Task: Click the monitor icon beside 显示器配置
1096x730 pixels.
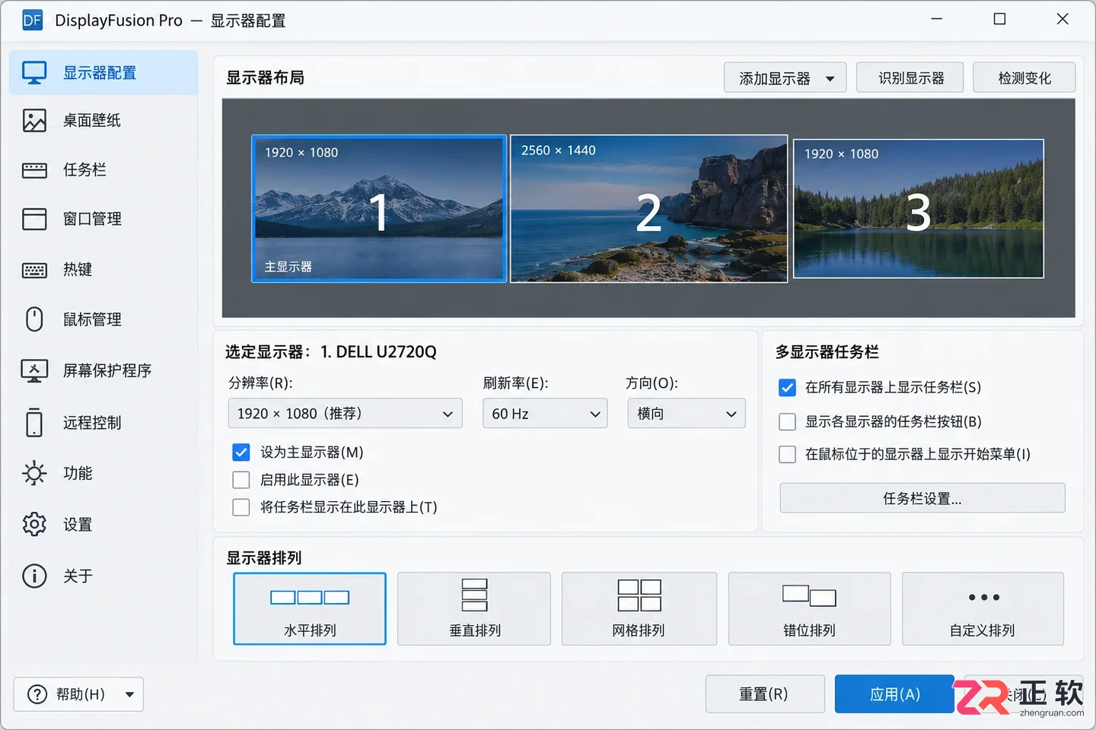Action: click(x=34, y=73)
